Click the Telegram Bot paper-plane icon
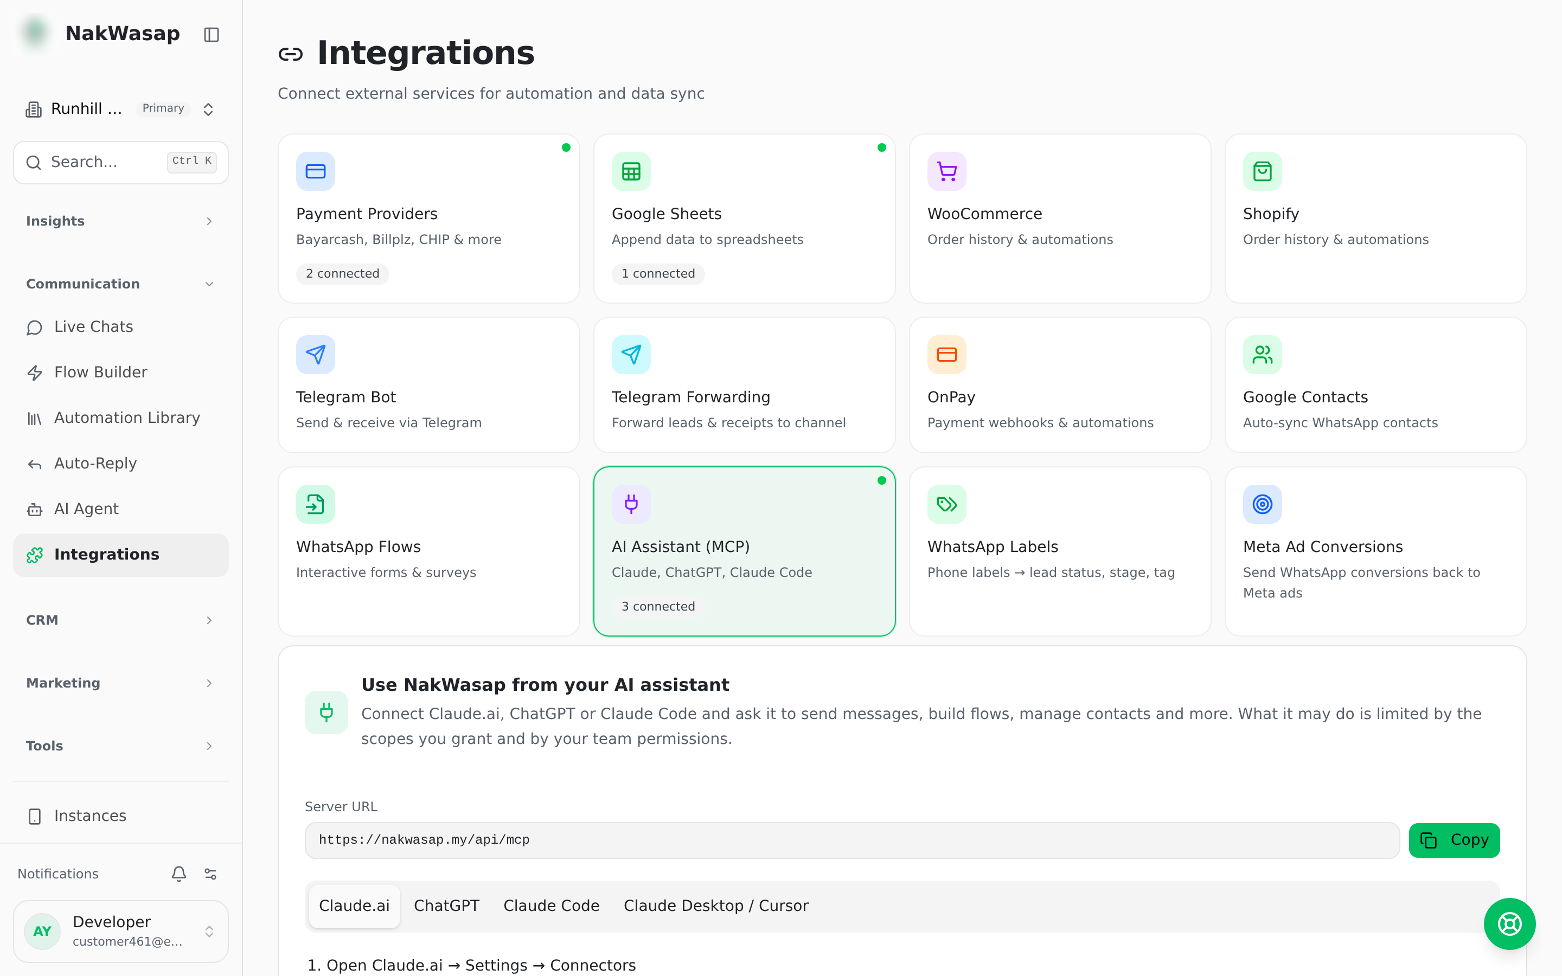Viewport: 1562px width, 976px height. (x=315, y=355)
